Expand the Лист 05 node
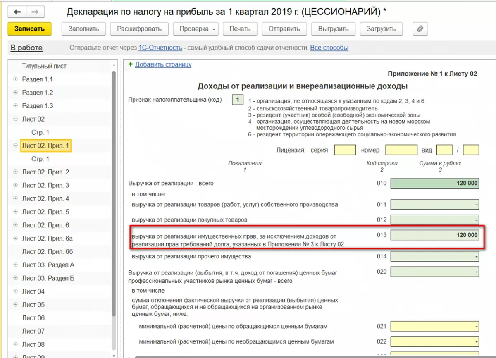 [x=16, y=305]
